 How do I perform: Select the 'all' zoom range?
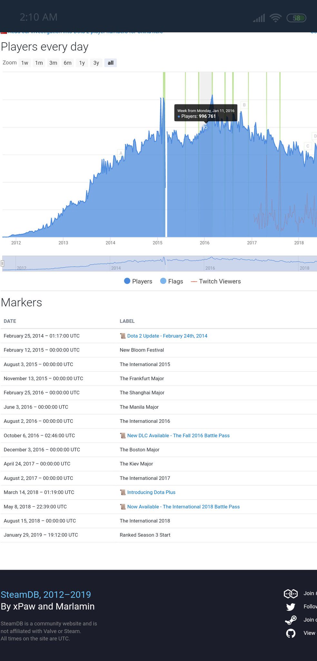click(x=110, y=63)
